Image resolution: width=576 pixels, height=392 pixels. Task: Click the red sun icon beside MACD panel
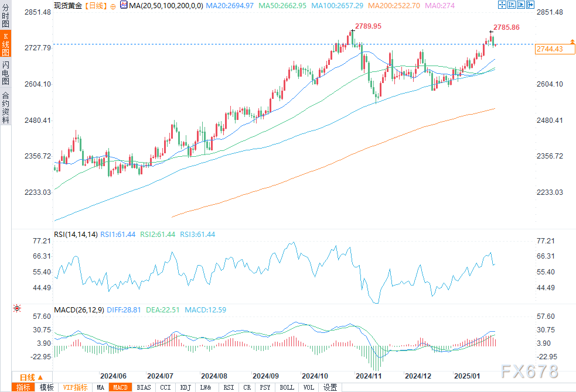click(17, 308)
